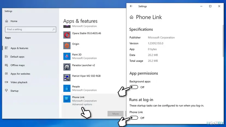
Task: Click the home icon beside Phone Link title
Action: 132,17
